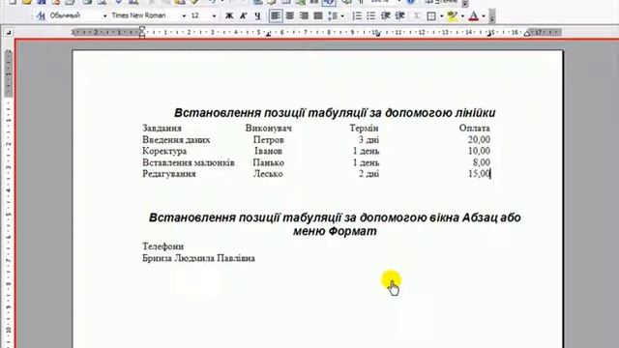This screenshot has width=619, height=348.
Task: Align text right
Action: 304,15
